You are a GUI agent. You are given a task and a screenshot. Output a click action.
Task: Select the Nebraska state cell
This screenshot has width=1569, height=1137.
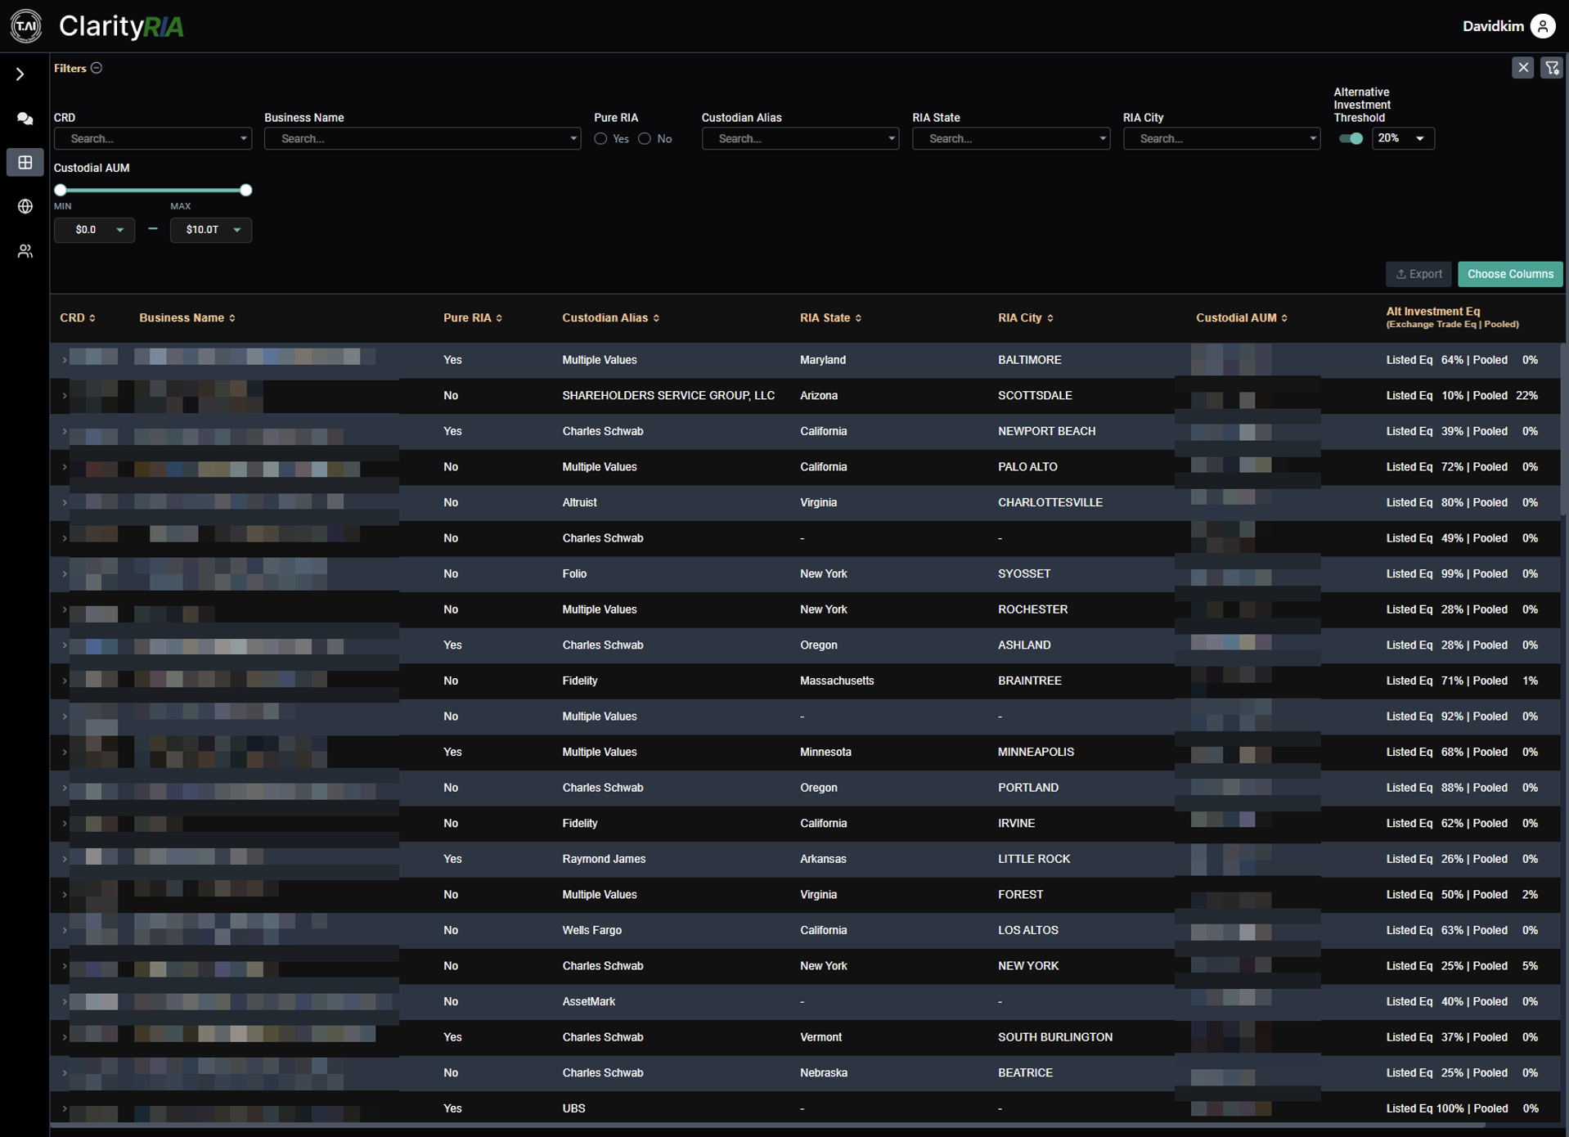click(824, 1072)
